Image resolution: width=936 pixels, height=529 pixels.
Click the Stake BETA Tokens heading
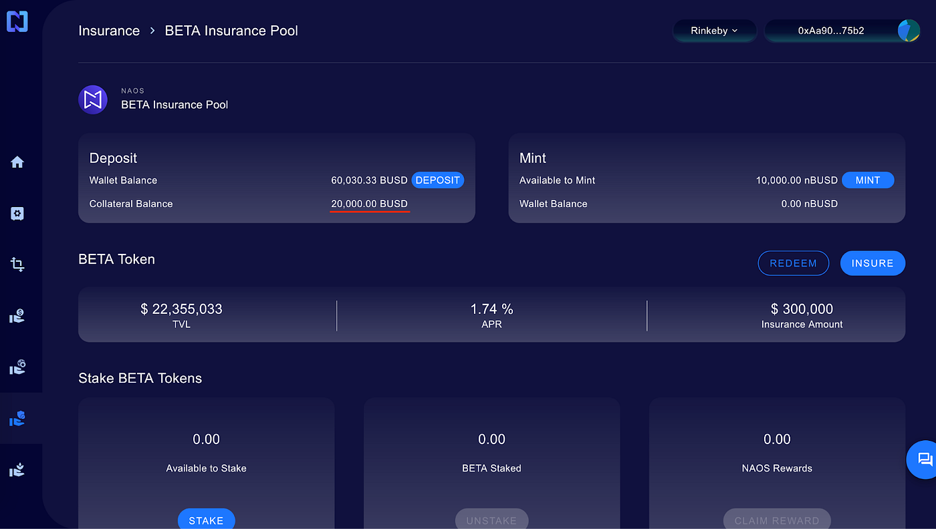pos(140,378)
